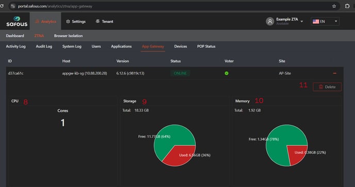Click the Version column header
The image size is (355, 187).
coord(122,61)
